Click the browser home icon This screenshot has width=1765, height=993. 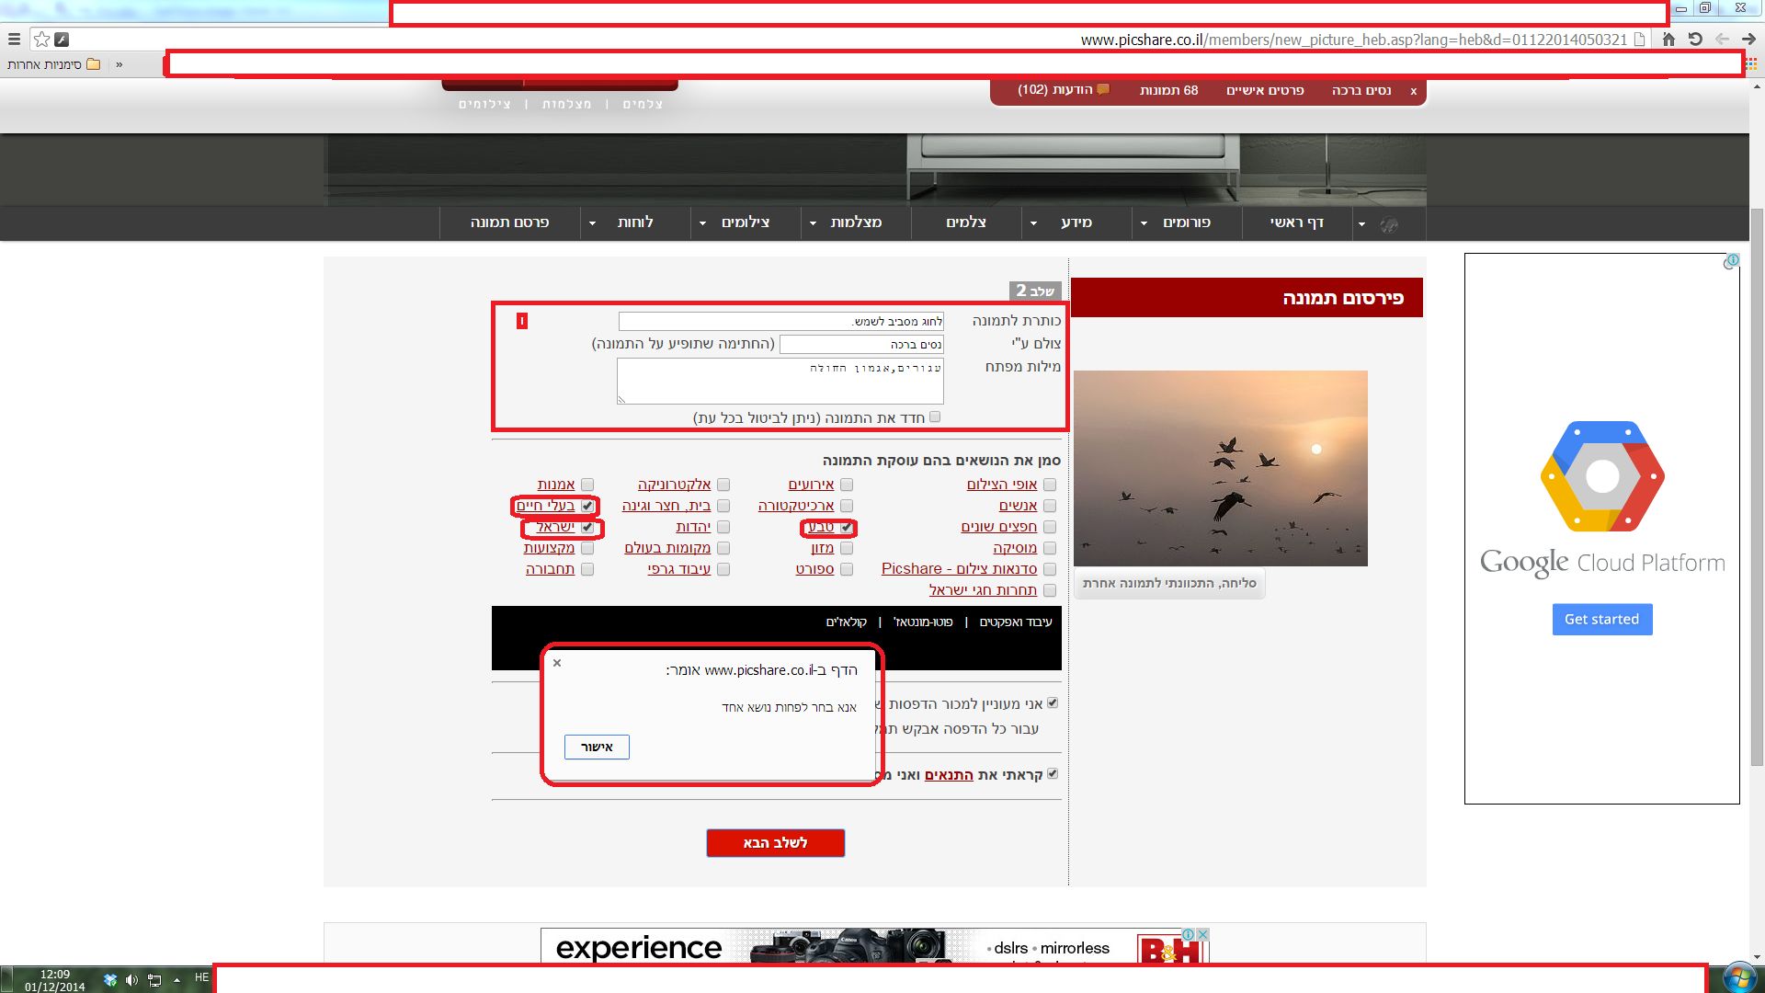(1668, 40)
